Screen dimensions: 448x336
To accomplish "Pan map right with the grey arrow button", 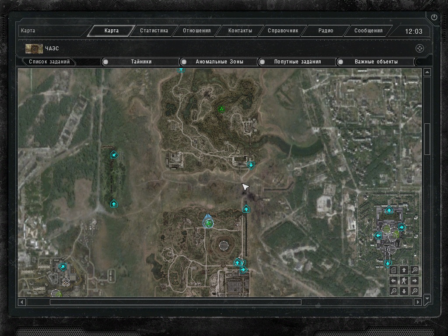I will (415, 280).
